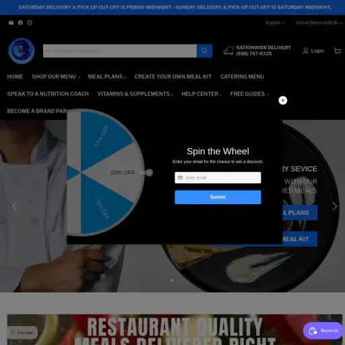Click the store logo
The height and width of the screenshot is (345, 345).
[22, 51]
